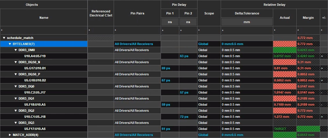Collapse the DDR3_DM0 net row
The height and width of the screenshot is (138, 328).
pyautogui.click(x=16, y=50)
